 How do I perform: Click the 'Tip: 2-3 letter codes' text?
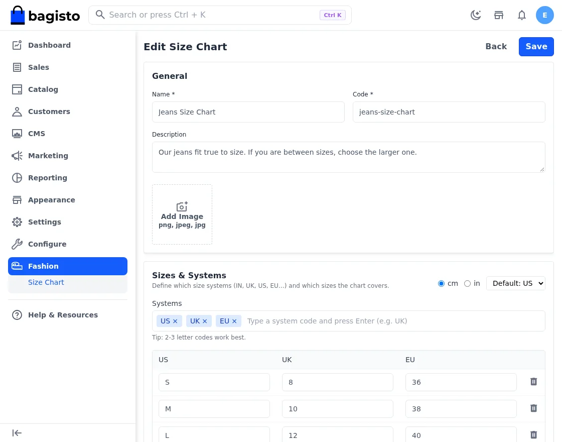(199, 338)
